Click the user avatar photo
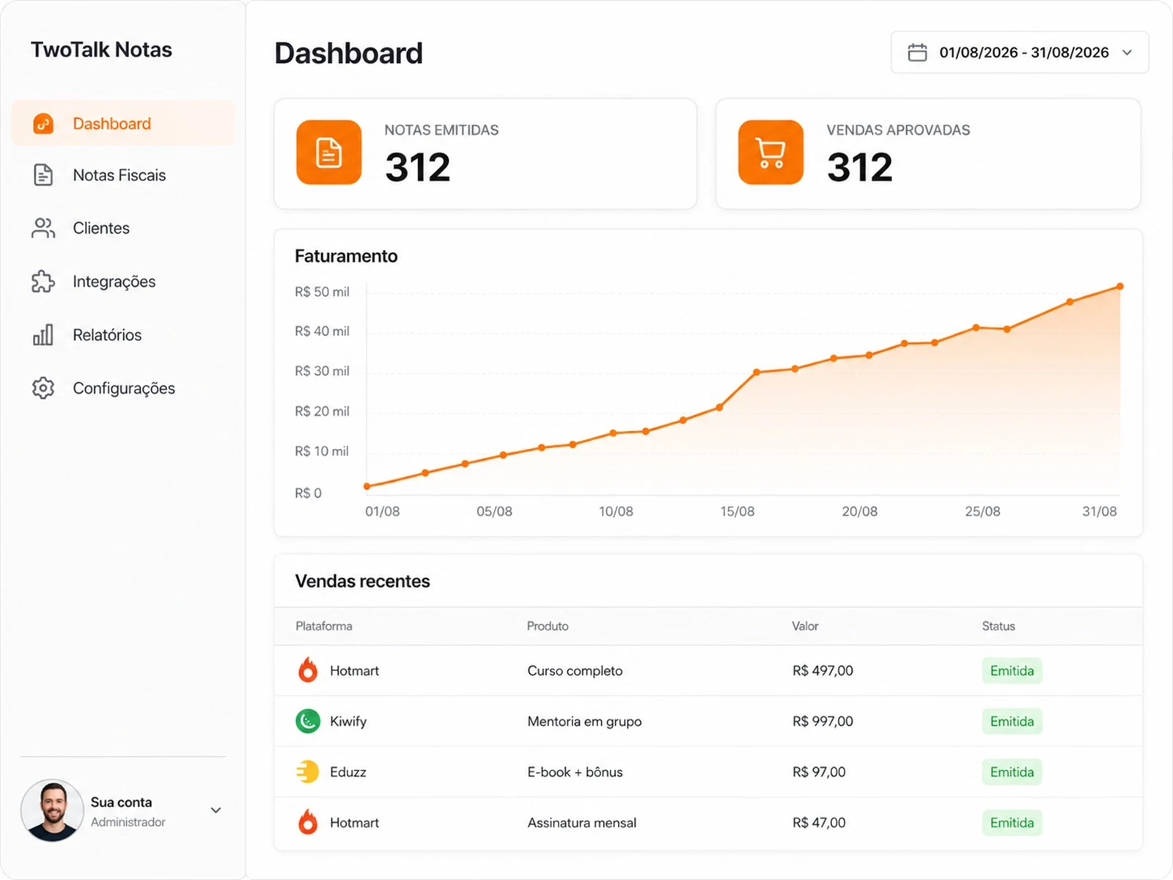Screen dimensions: 1173x880 click(x=52, y=810)
